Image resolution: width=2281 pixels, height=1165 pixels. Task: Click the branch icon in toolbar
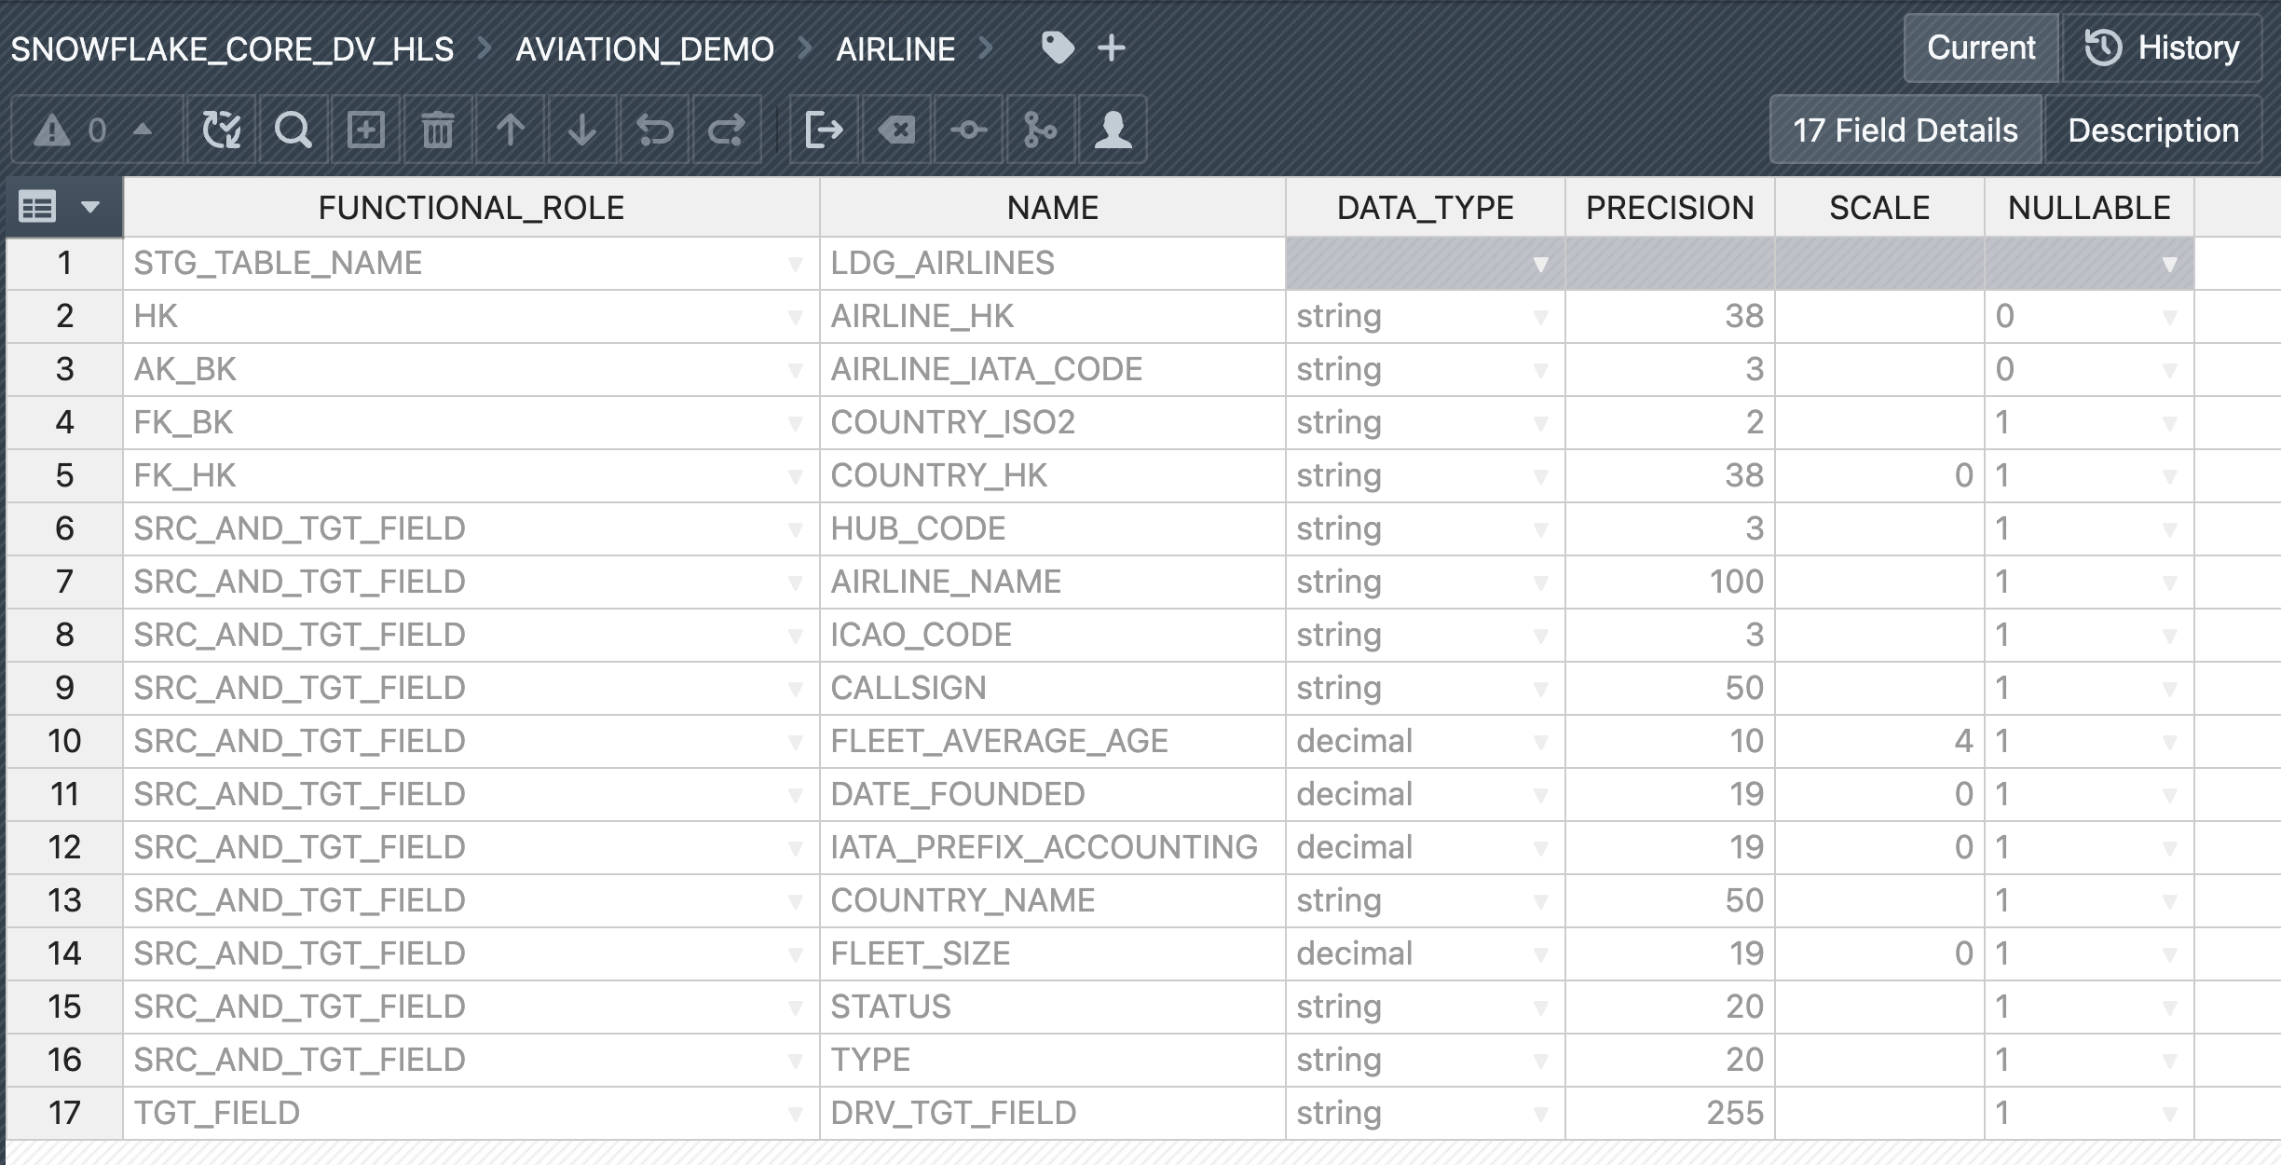click(x=1040, y=130)
